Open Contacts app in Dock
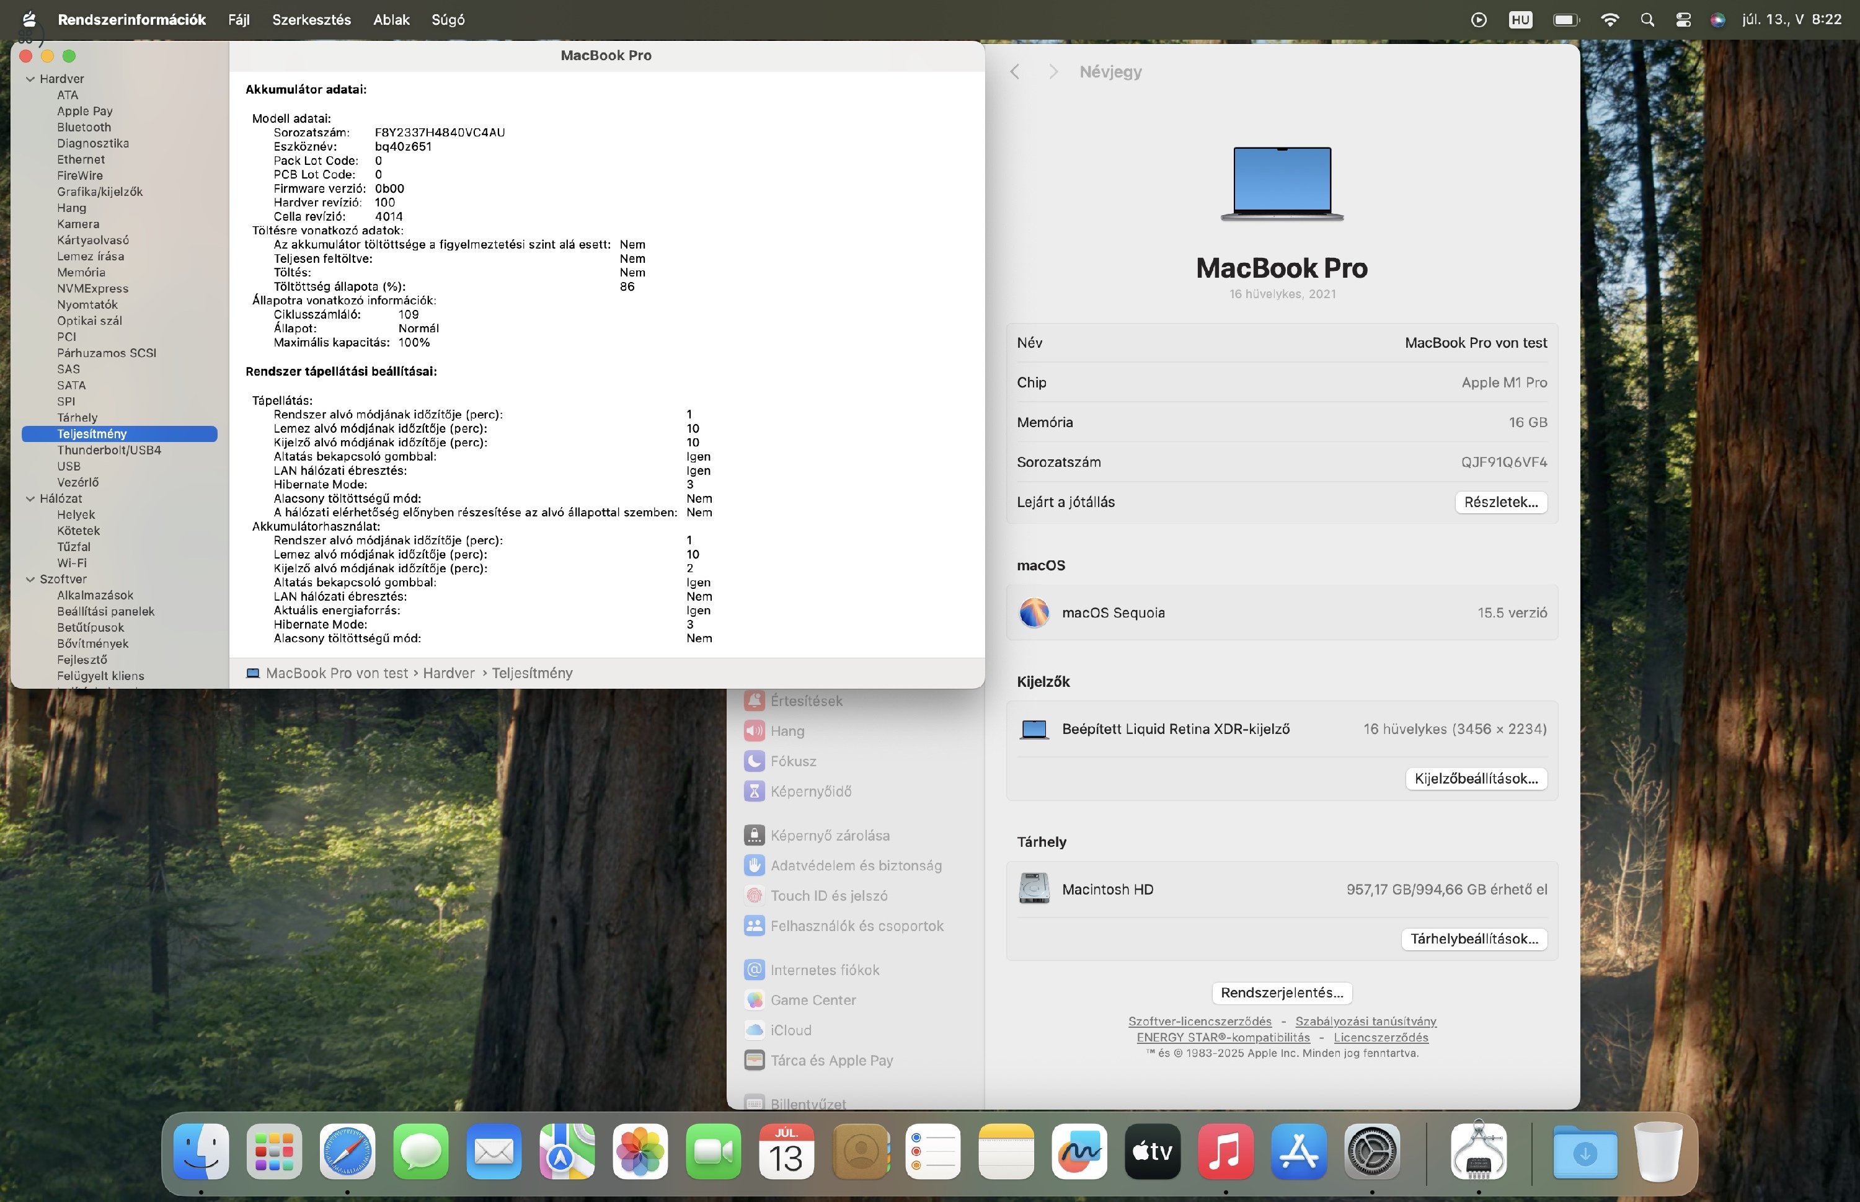Screen dimensions: 1860x1202 [860, 1151]
